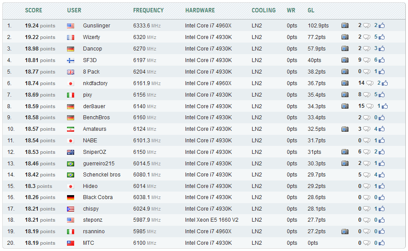Click the camera icon in der8auer's row
Image resolution: width=408 pixels, height=251 pixels.
pyautogui.click(x=345, y=106)
